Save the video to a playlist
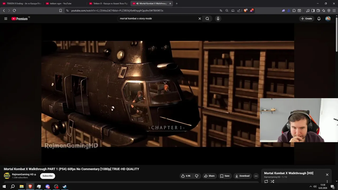Screen dimensions: 338x190 pyautogui.click(x=225, y=176)
